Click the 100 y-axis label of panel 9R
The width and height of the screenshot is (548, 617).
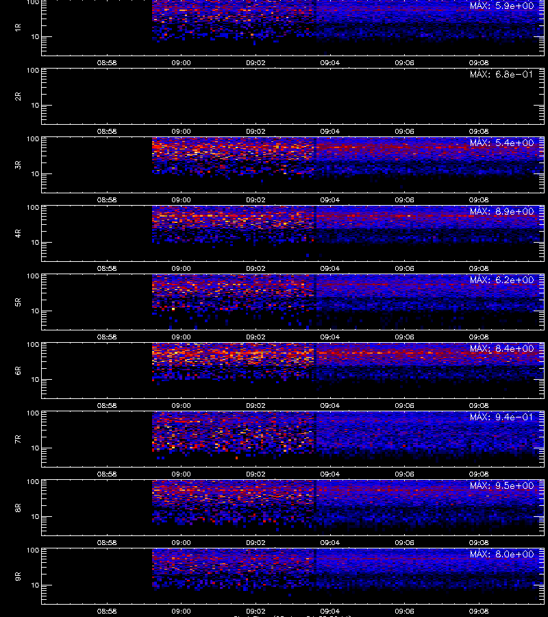[x=33, y=550]
